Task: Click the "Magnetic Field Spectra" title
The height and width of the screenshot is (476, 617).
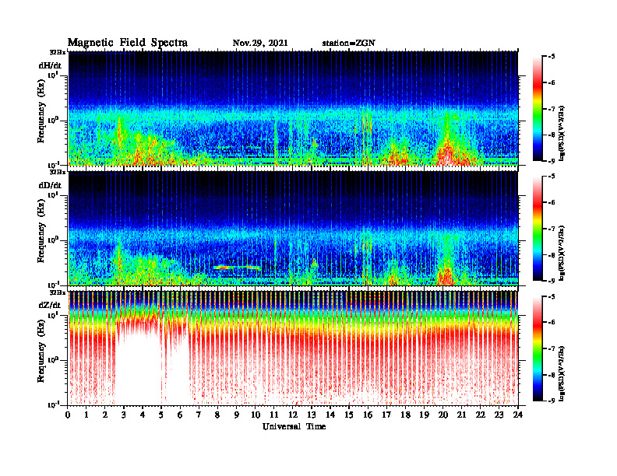Action: point(128,43)
